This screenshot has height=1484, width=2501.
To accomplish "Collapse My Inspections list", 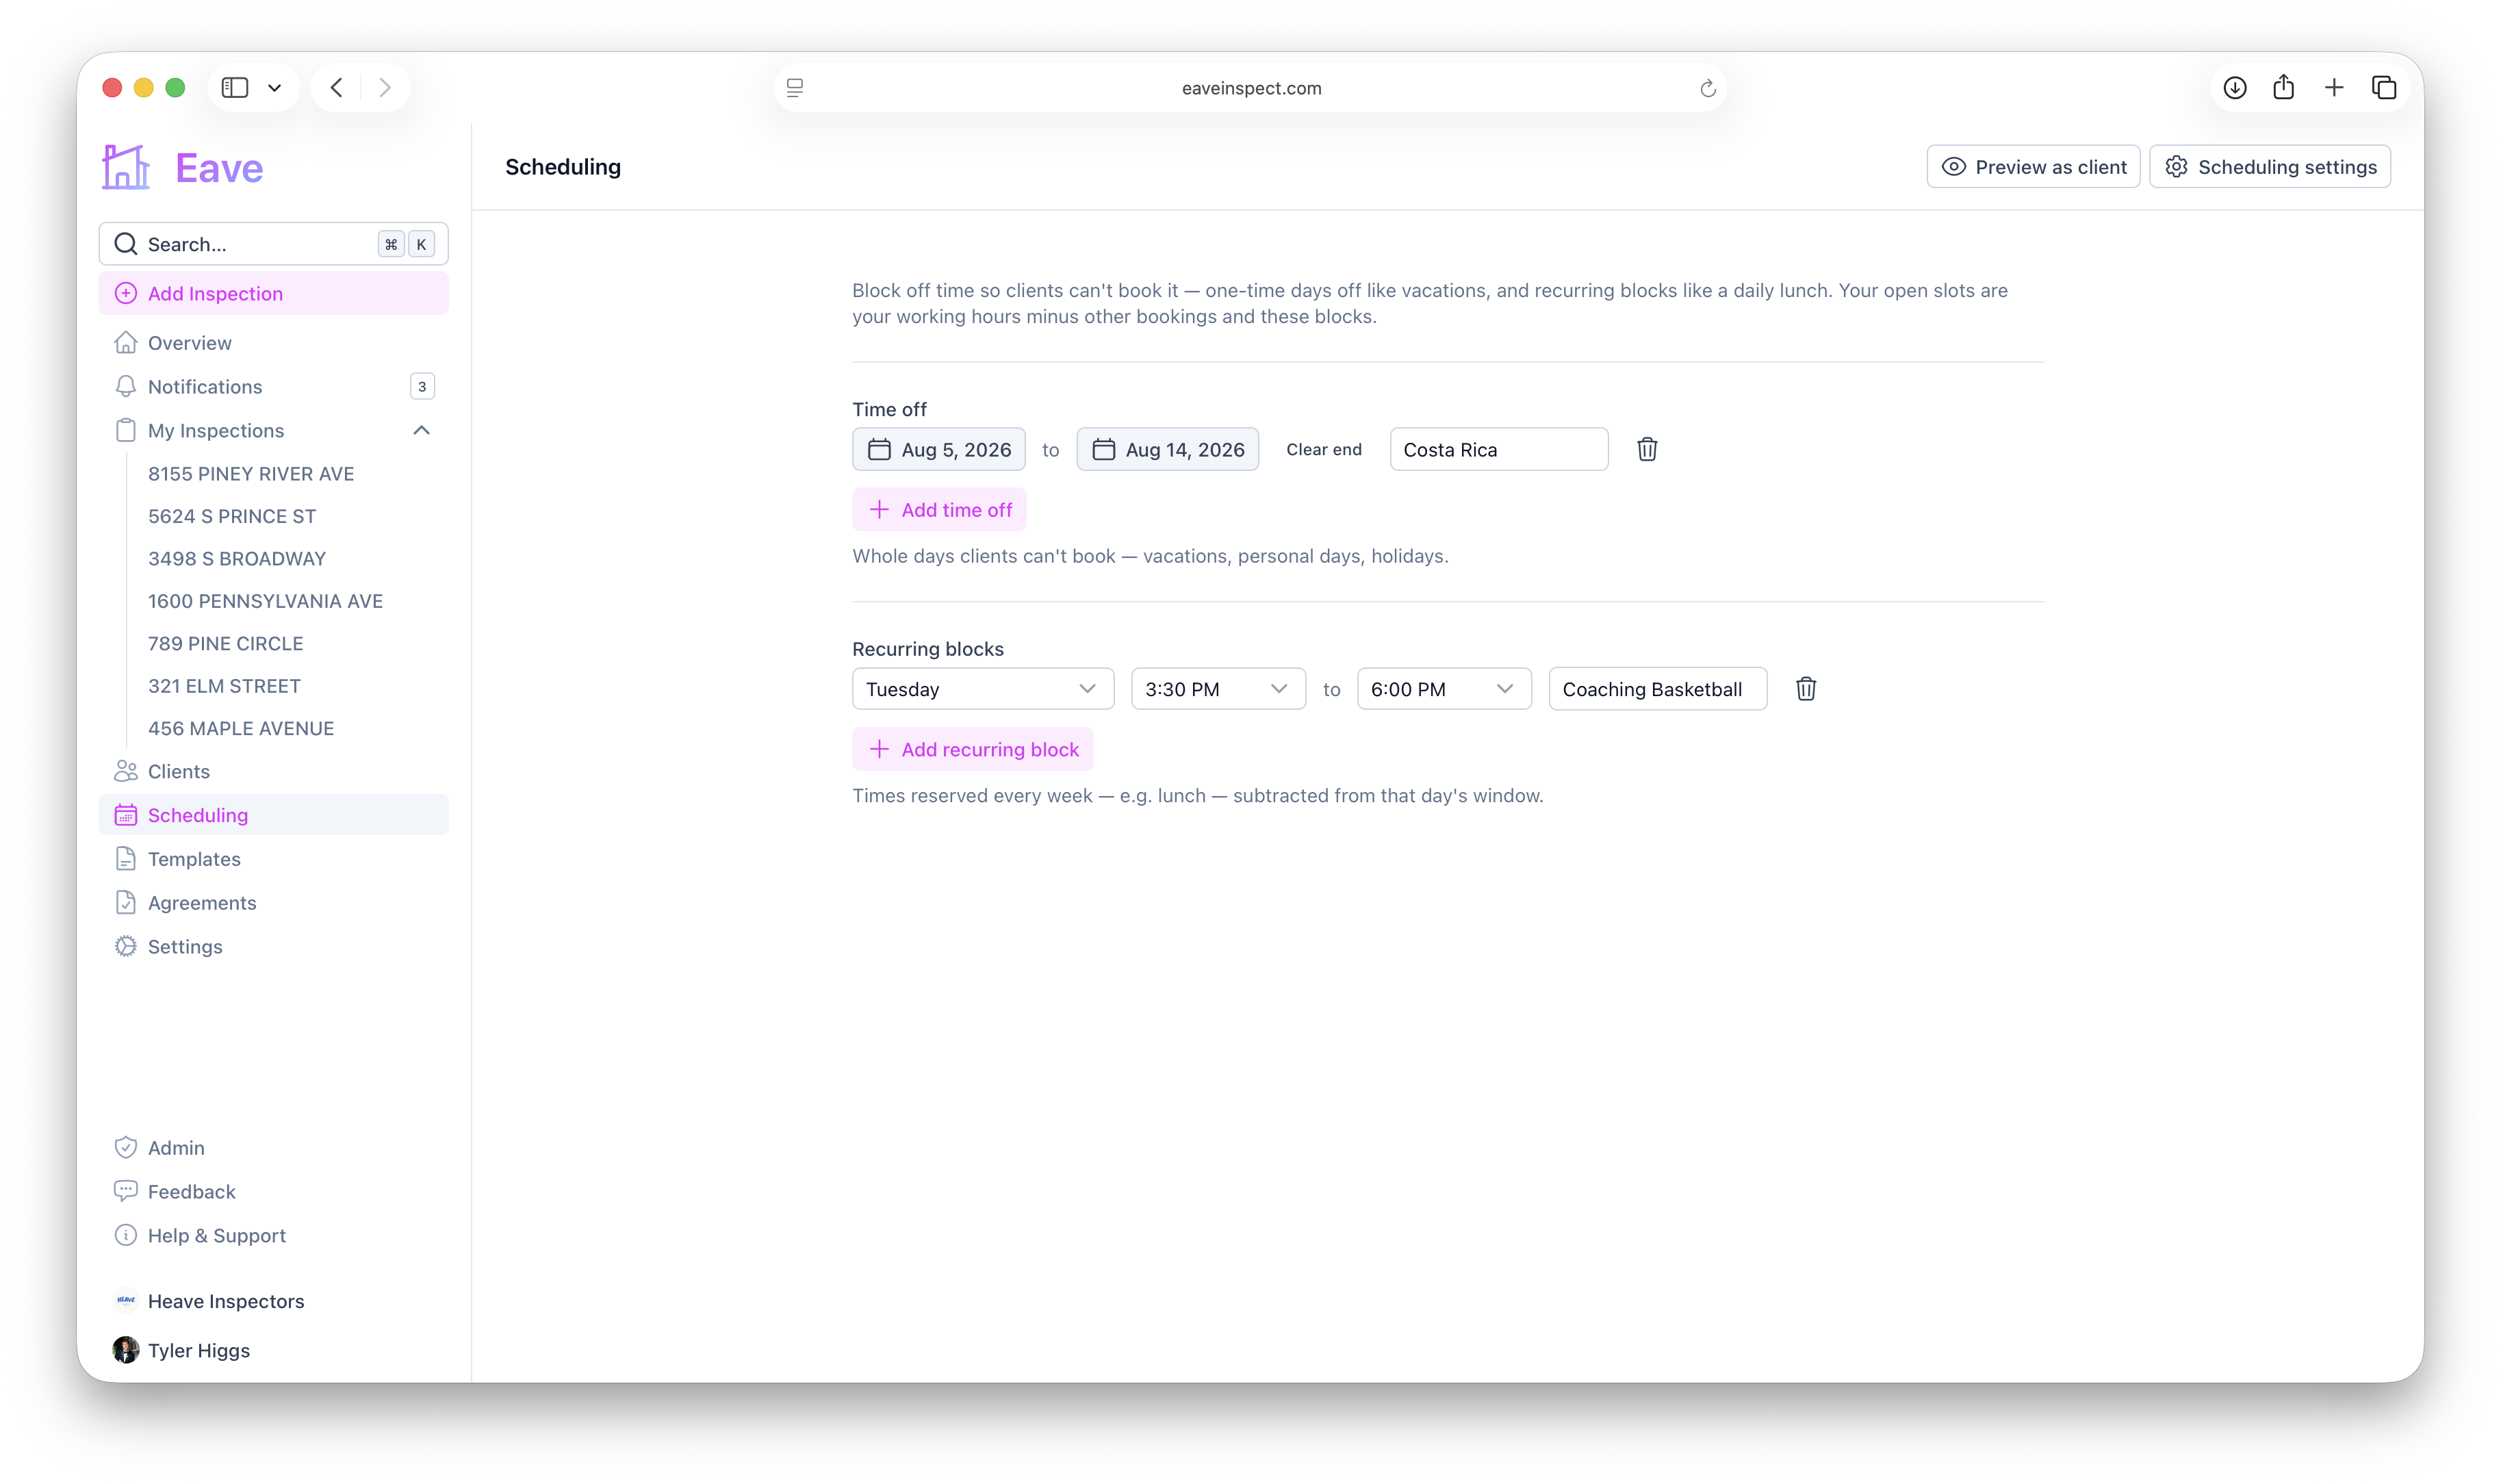I will 422,430.
